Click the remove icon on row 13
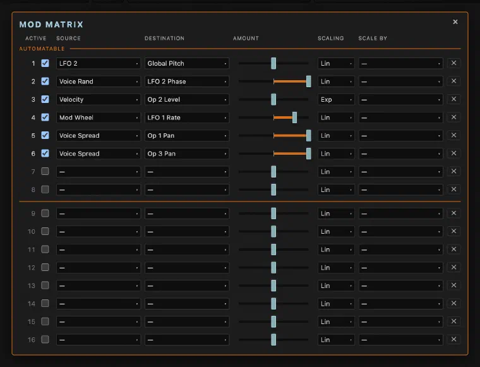The width and height of the screenshot is (480, 367). tap(453, 286)
